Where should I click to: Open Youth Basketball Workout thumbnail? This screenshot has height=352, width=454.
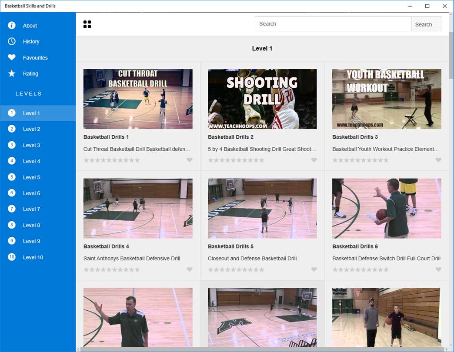click(x=387, y=99)
